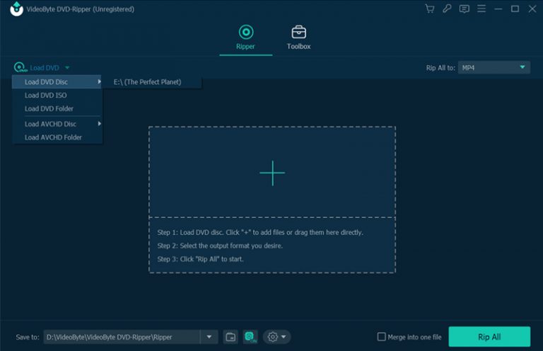543x351 pixels.
Task: Open the output folder icon
Action: pyautogui.click(x=230, y=337)
